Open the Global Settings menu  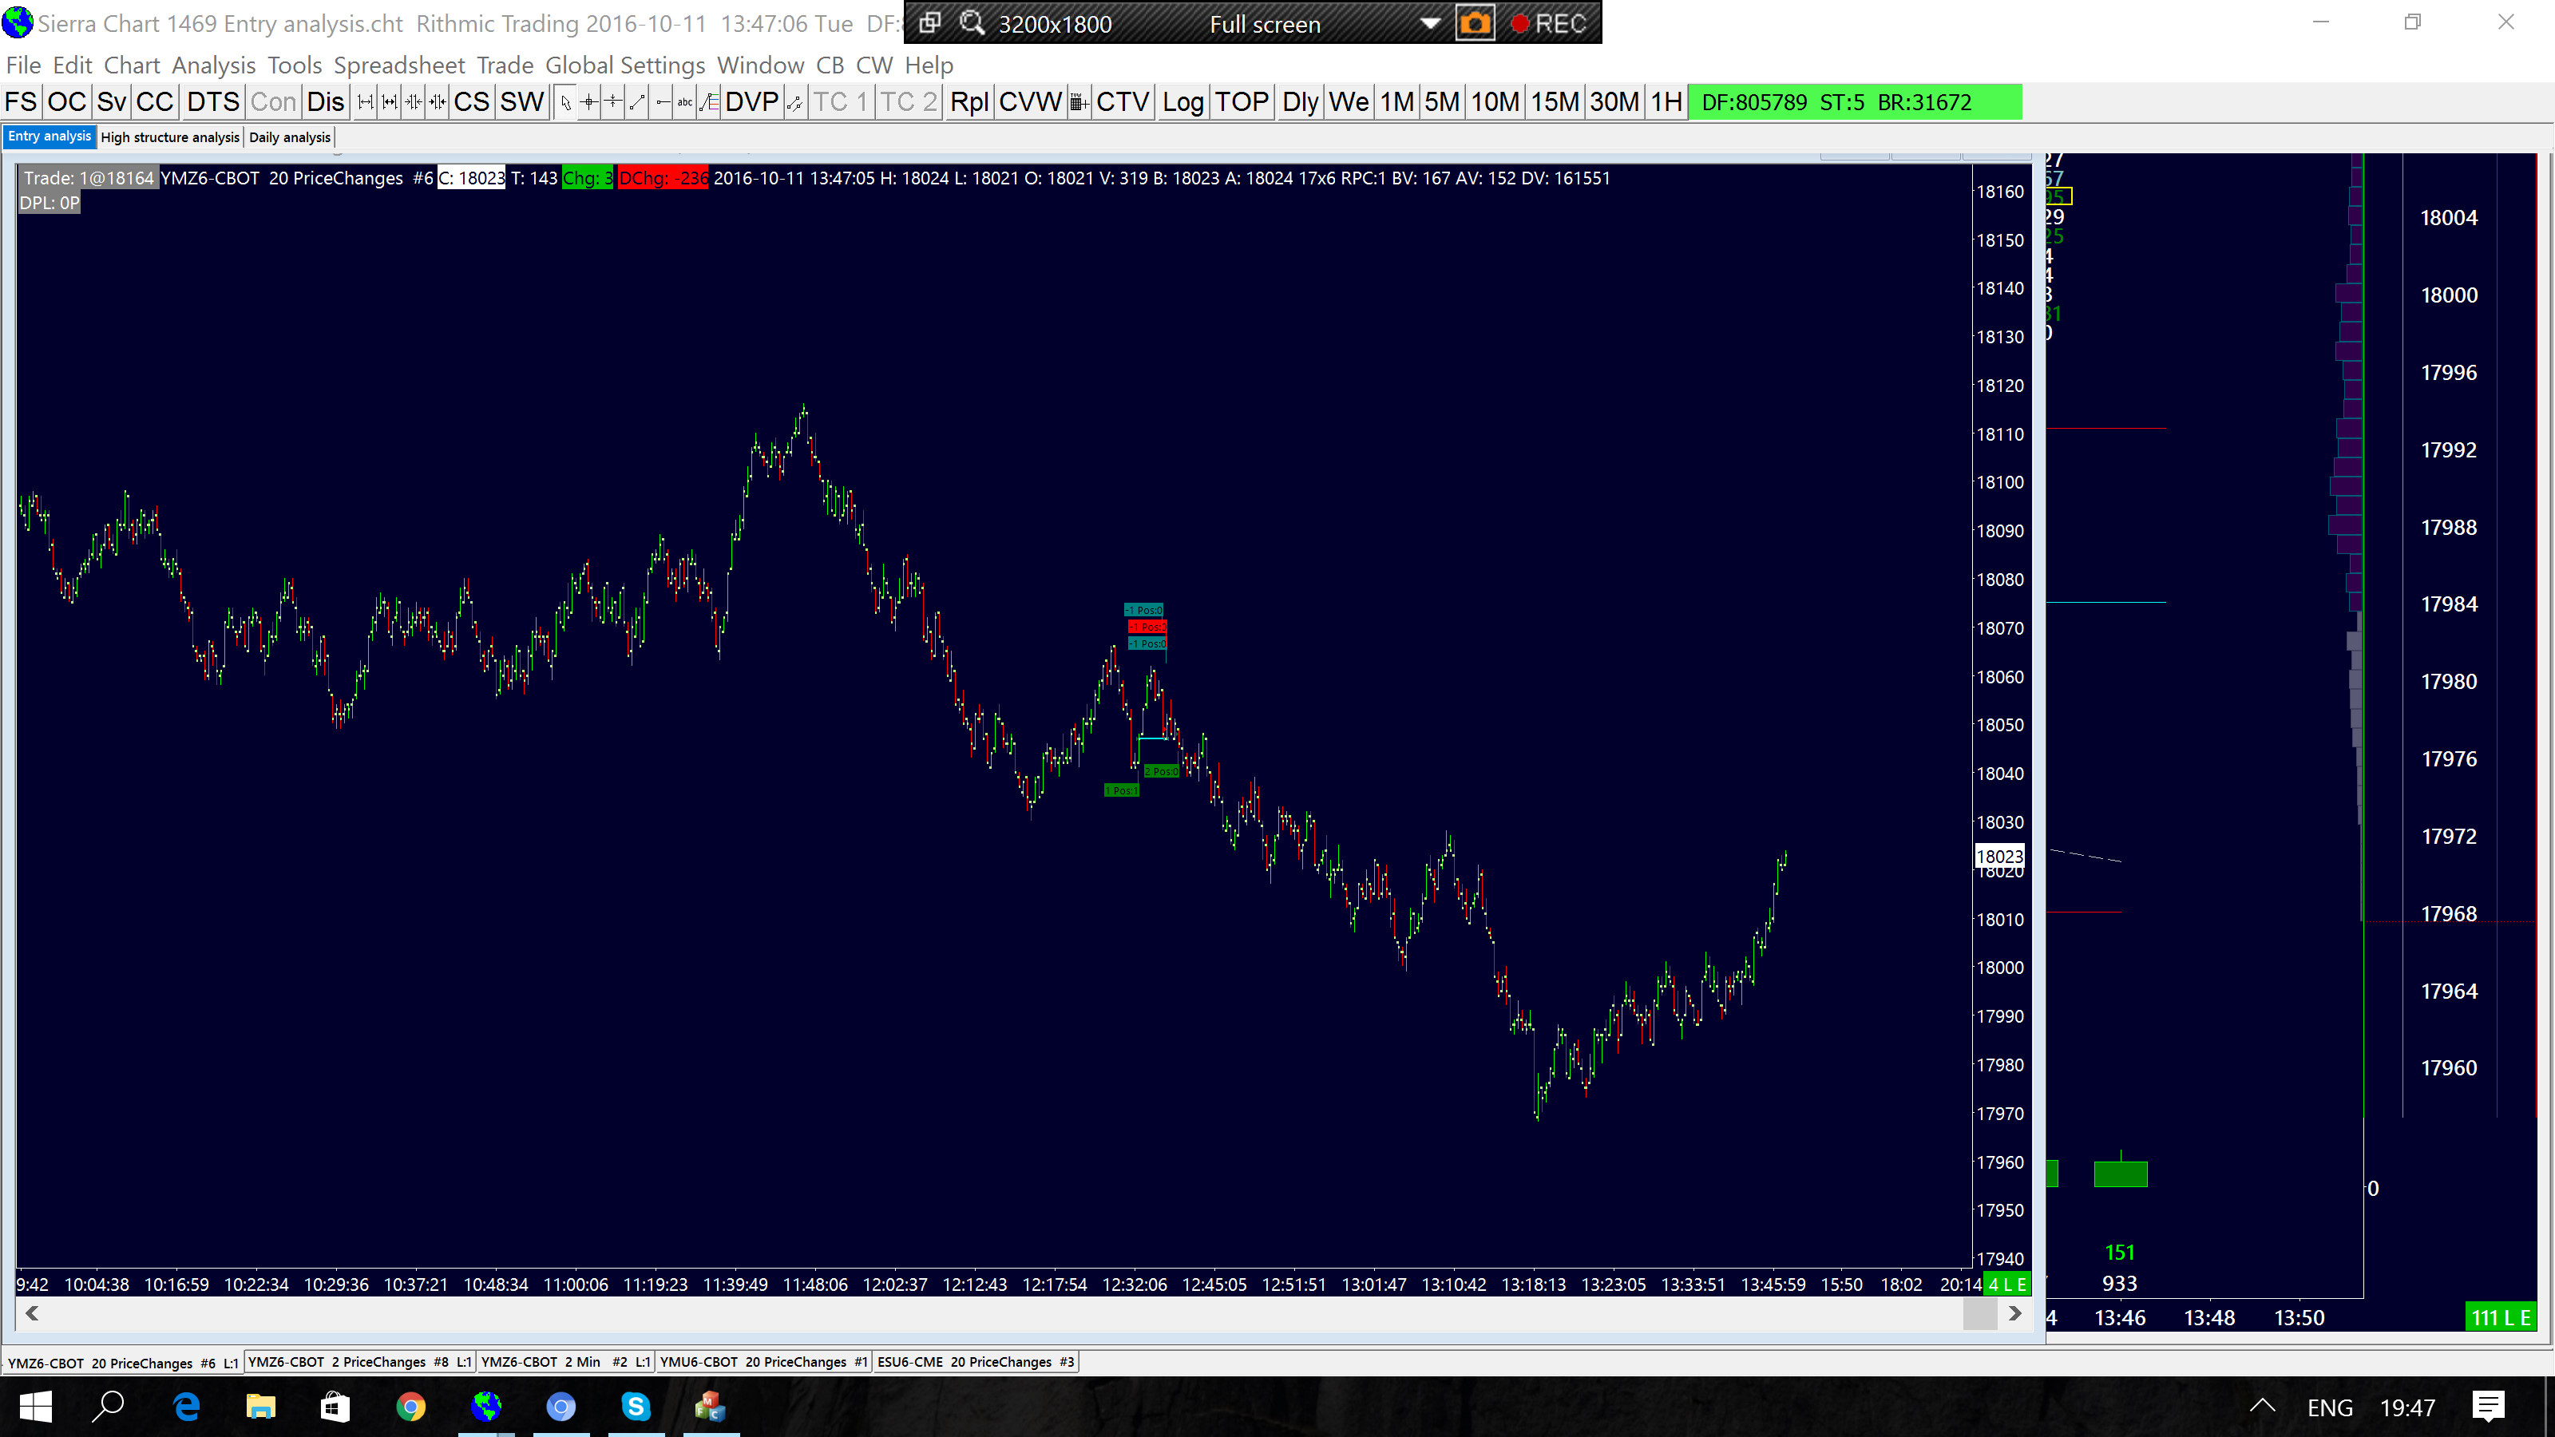pyautogui.click(x=625, y=65)
